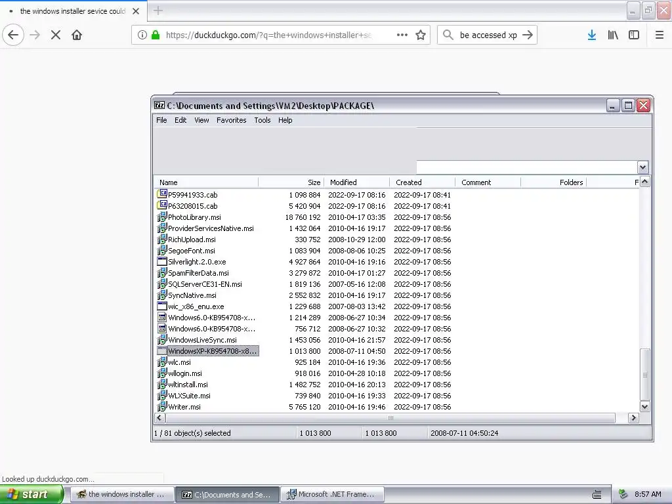Select wic_x86_enu.exe file icon
Viewport: 672px width, 504px height.
coord(162,306)
